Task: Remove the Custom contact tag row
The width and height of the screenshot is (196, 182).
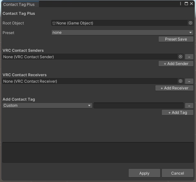Action: [x=189, y=106]
